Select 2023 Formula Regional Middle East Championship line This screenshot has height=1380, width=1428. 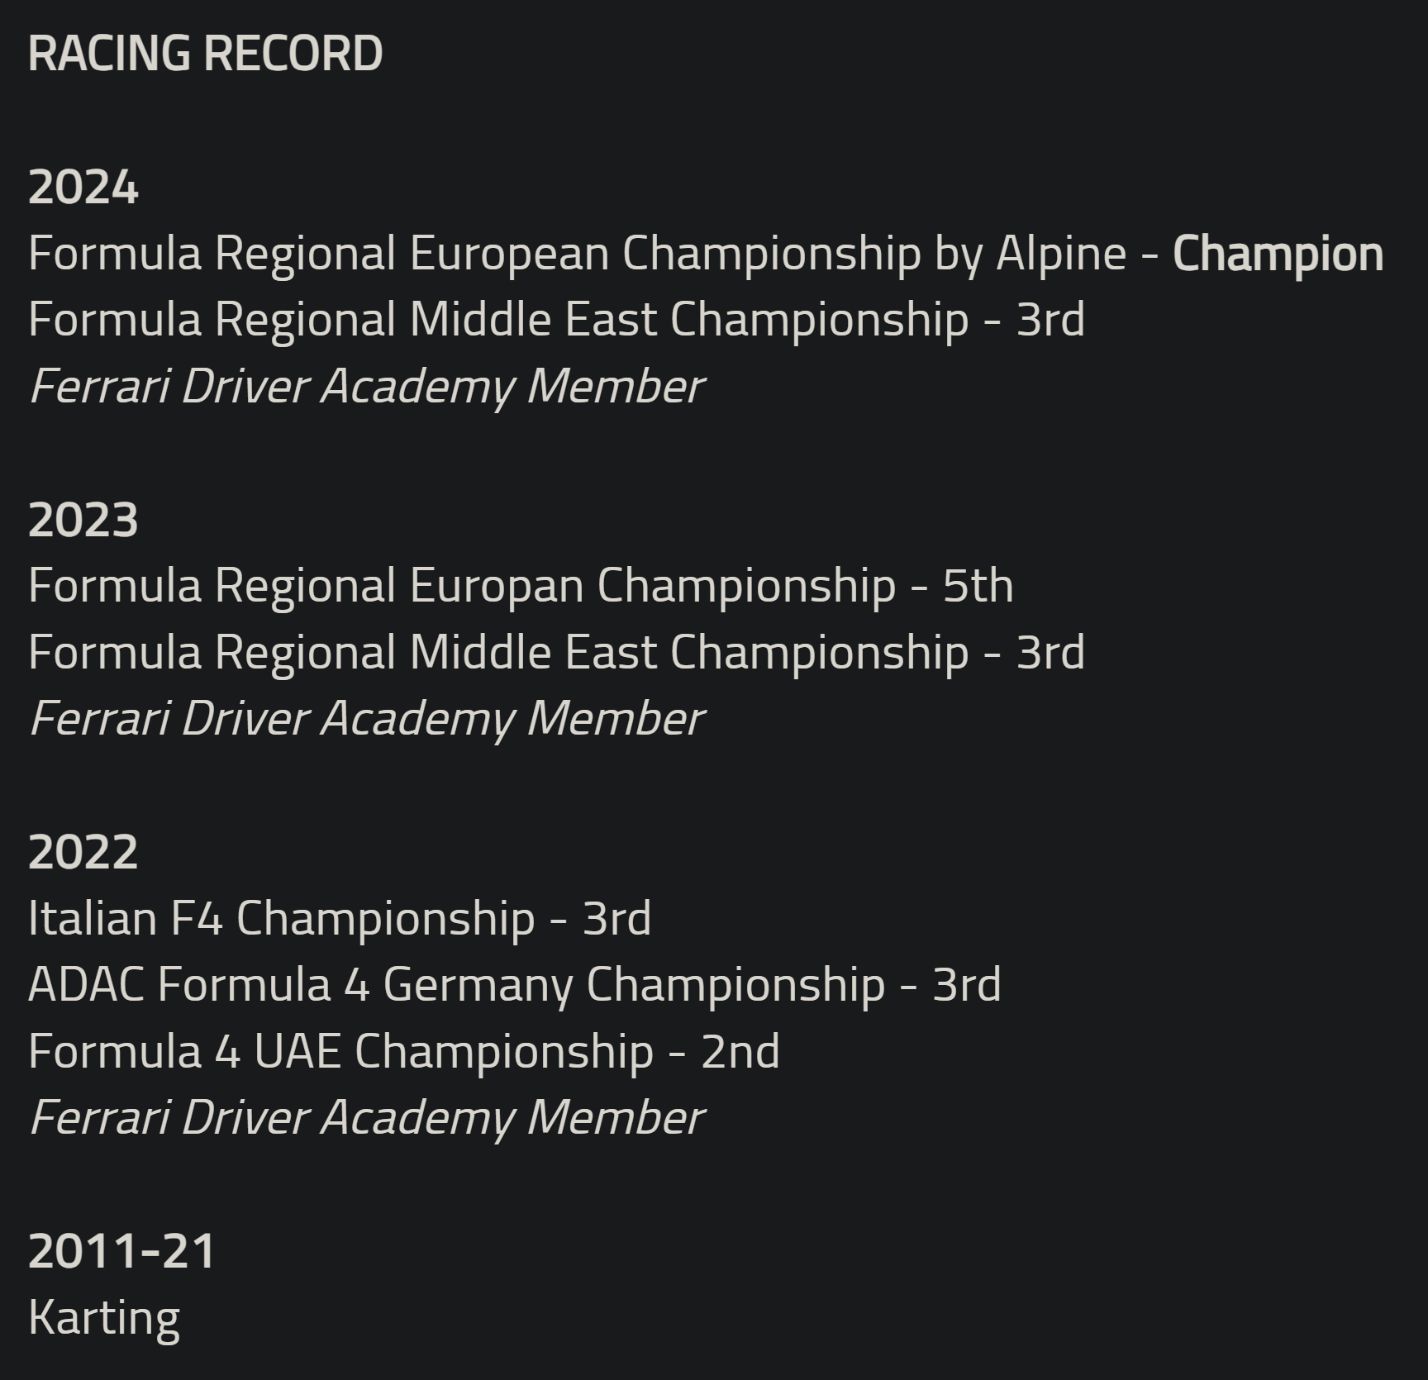pos(555,653)
